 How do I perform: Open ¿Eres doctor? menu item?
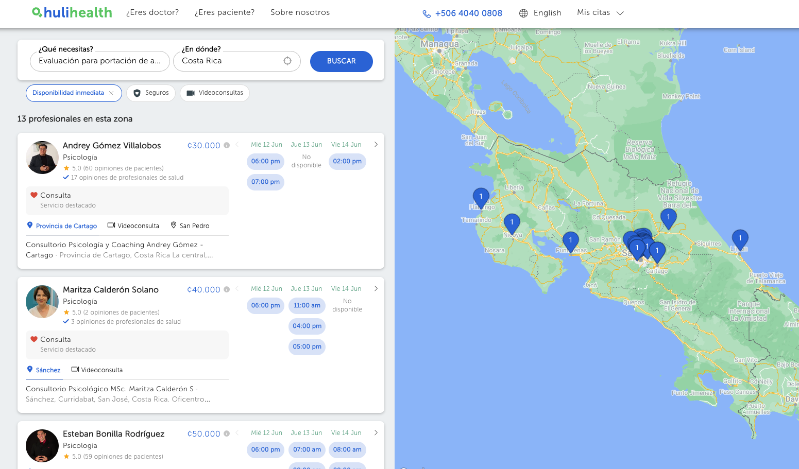[x=152, y=12]
